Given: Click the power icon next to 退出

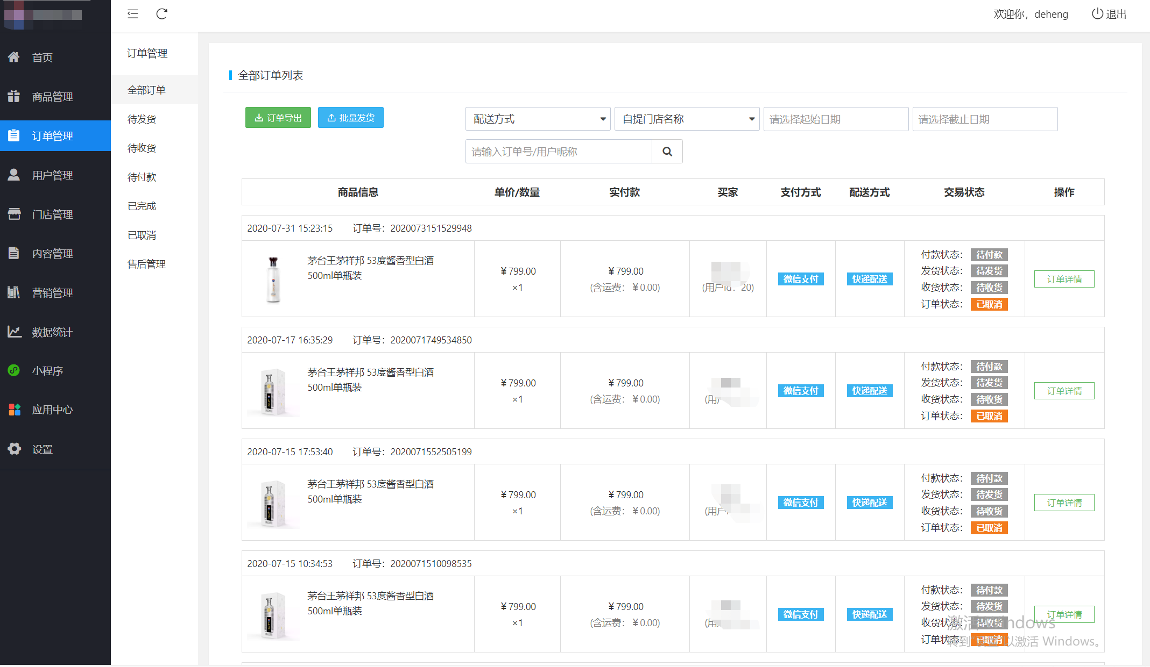Looking at the screenshot, I should (1097, 14).
